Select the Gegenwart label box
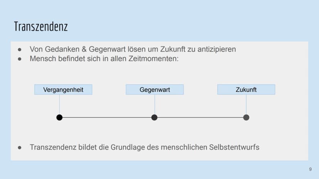Screen dimensions: 319x179 pos(154,89)
